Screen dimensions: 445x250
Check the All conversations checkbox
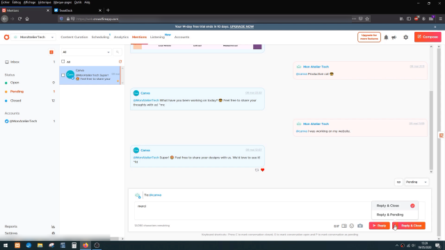click(63, 62)
